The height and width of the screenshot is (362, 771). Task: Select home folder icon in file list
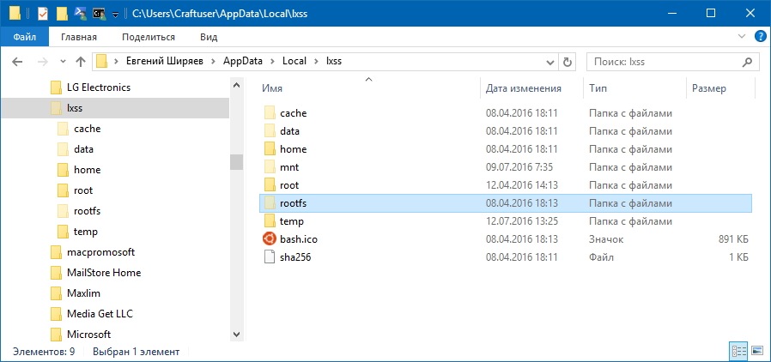click(x=269, y=148)
